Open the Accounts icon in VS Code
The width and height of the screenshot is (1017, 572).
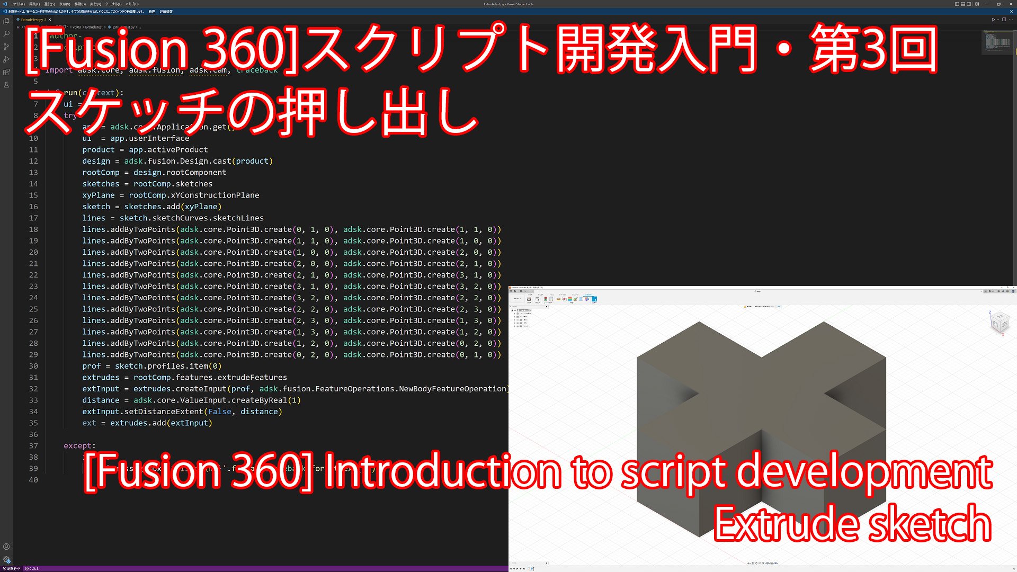click(6, 547)
